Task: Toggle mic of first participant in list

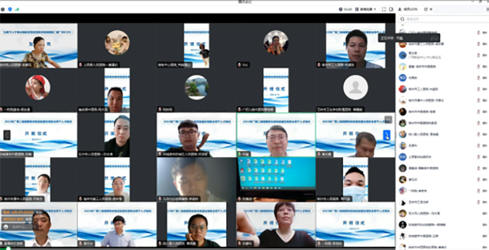Action: [477, 34]
